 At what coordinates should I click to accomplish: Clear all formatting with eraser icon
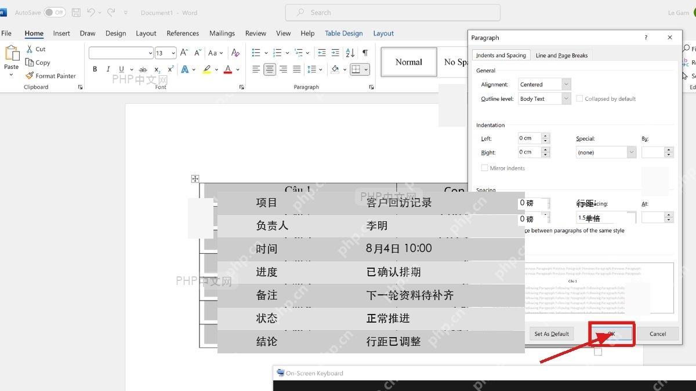[x=235, y=53]
